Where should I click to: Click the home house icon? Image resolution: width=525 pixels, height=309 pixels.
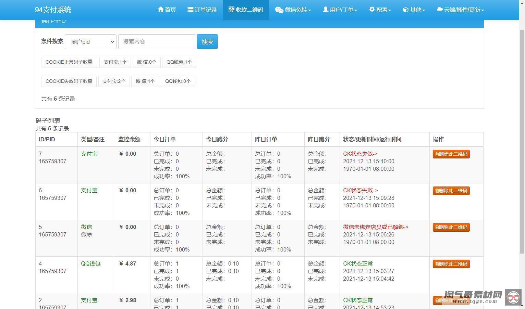click(x=160, y=9)
